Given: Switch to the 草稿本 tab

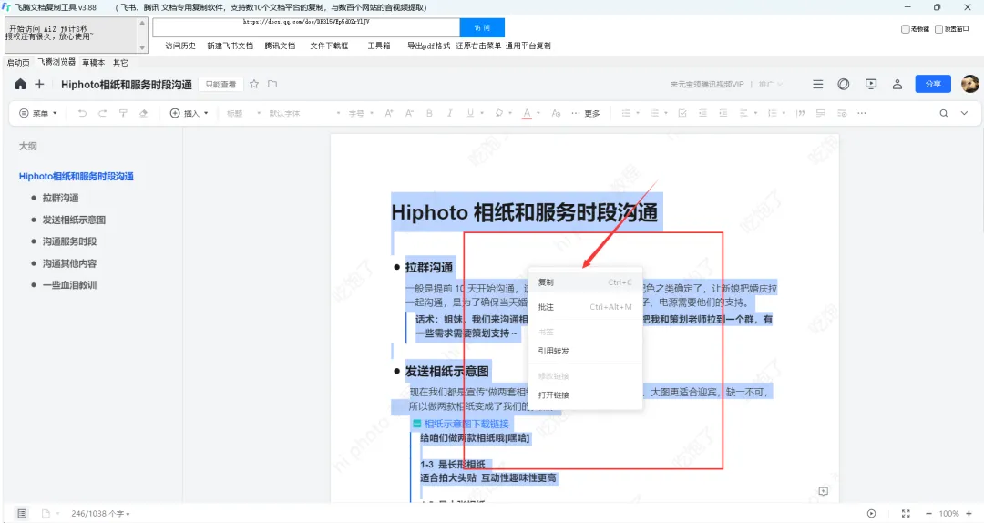Looking at the screenshot, I should (94, 62).
